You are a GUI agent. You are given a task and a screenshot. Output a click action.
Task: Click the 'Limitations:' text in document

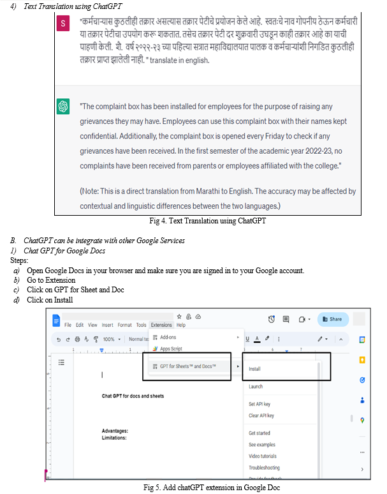[114, 438]
